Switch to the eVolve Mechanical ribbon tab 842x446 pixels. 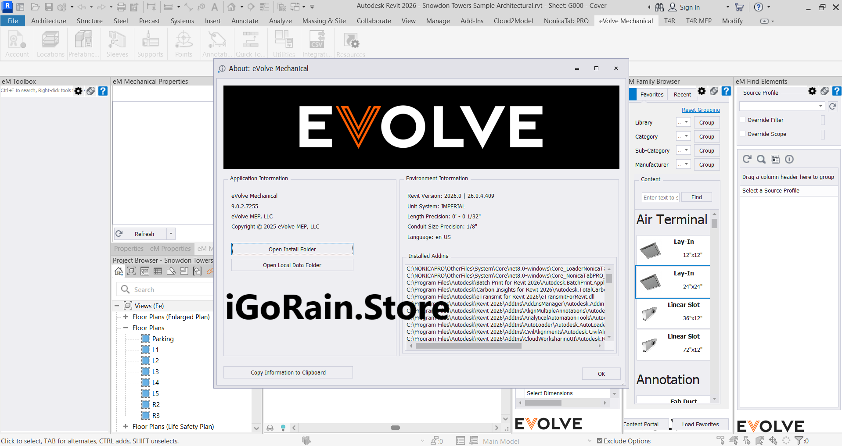click(626, 21)
